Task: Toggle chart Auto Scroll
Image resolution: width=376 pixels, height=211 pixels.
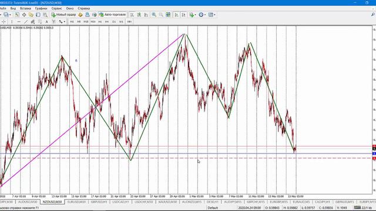Action: pos(176,15)
